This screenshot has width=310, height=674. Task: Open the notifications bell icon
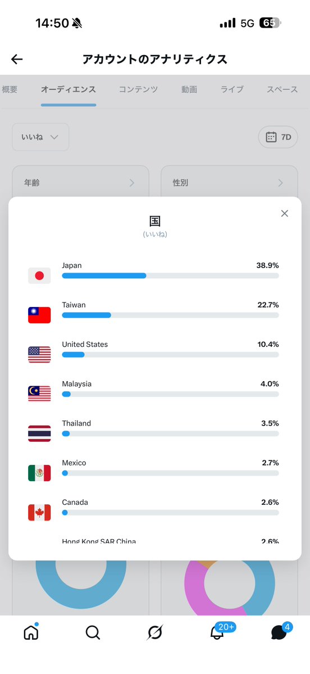click(217, 632)
